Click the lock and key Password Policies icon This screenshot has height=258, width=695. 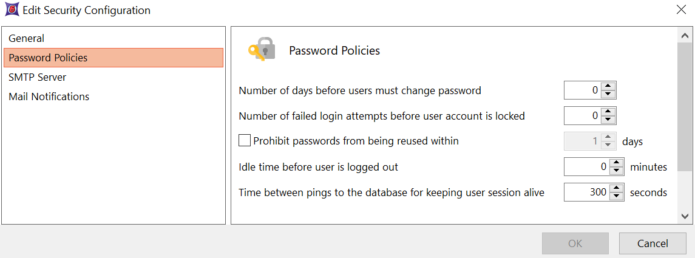(x=262, y=50)
